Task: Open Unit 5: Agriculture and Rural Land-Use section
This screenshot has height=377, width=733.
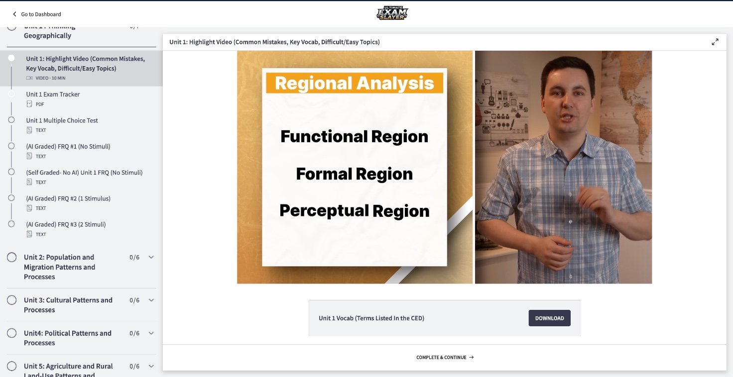Action: point(81,366)
